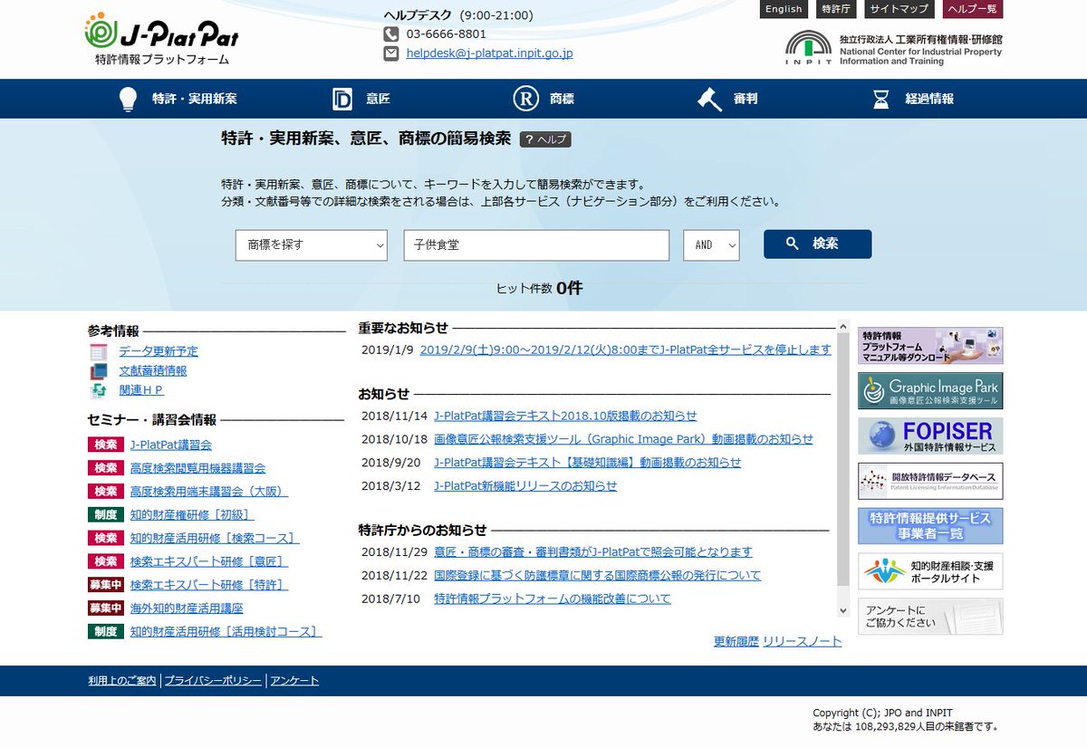1087x747 pixels.
Task: Click the helpdesk email address link
Action: [x=489, y=53]
